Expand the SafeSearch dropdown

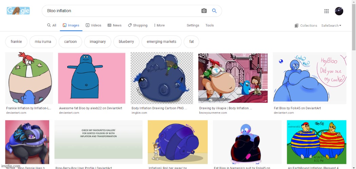point(331,26)
